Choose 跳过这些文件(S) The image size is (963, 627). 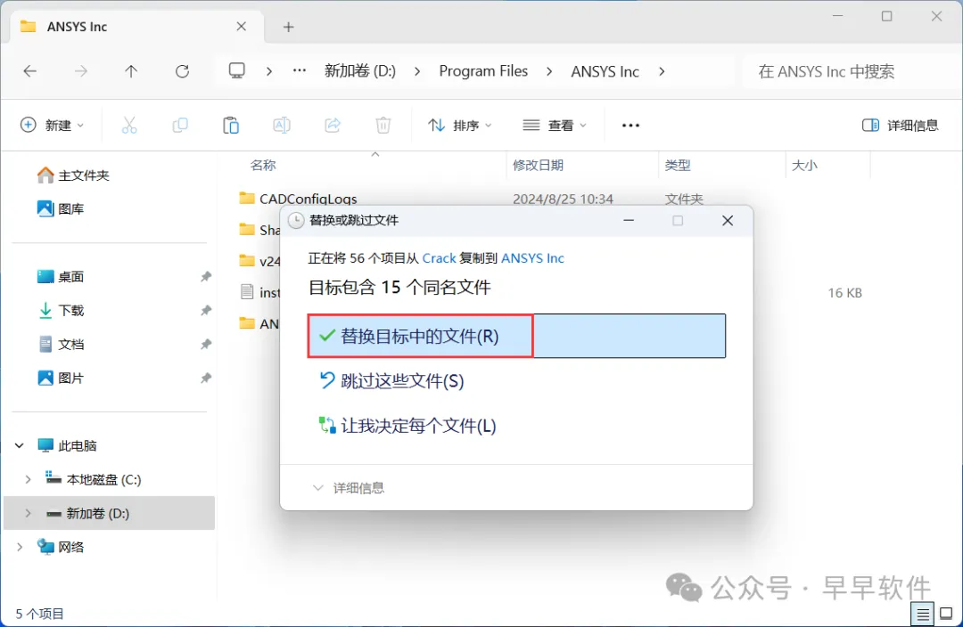391,381
